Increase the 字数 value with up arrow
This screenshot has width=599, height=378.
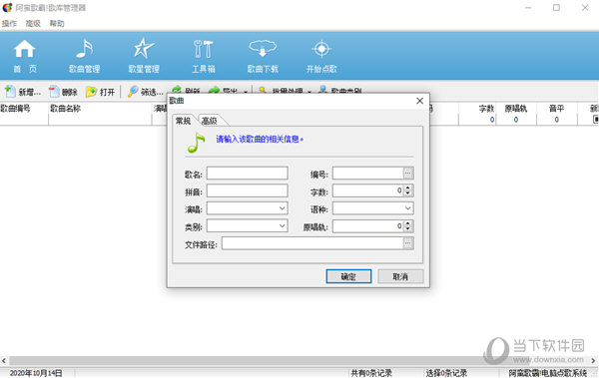point(408,188)
